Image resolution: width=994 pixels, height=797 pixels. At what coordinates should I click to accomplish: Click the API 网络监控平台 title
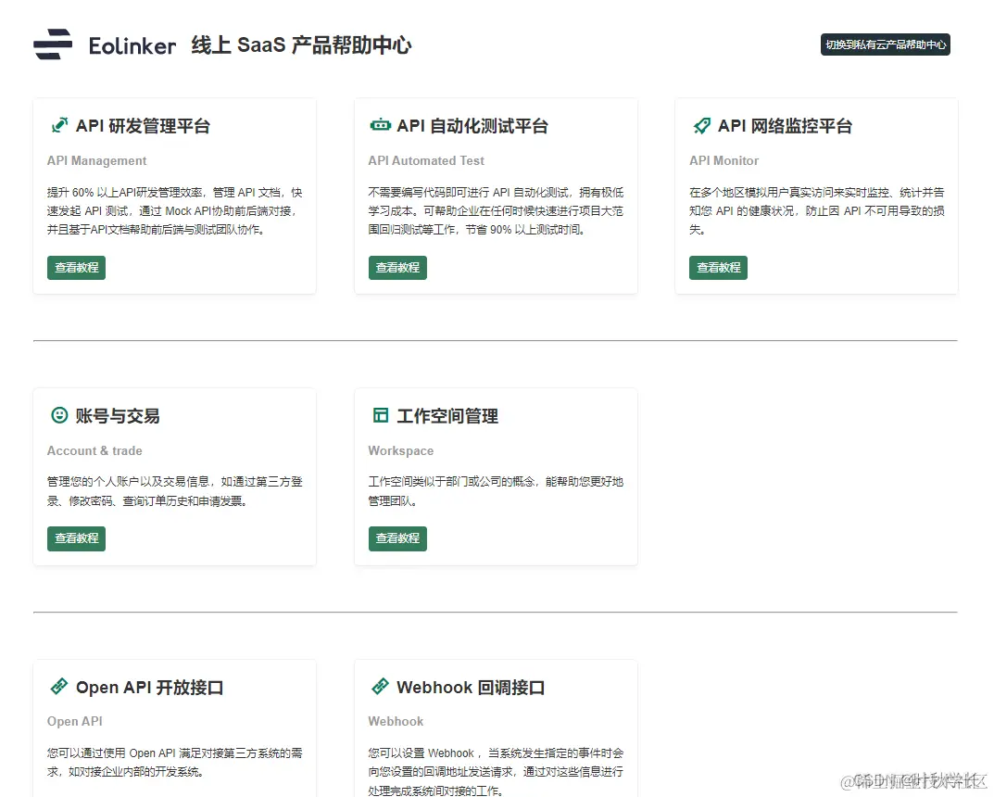click(x=785, y=125)
